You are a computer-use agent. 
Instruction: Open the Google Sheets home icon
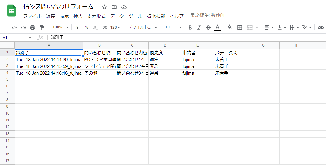tap(12, 11)
